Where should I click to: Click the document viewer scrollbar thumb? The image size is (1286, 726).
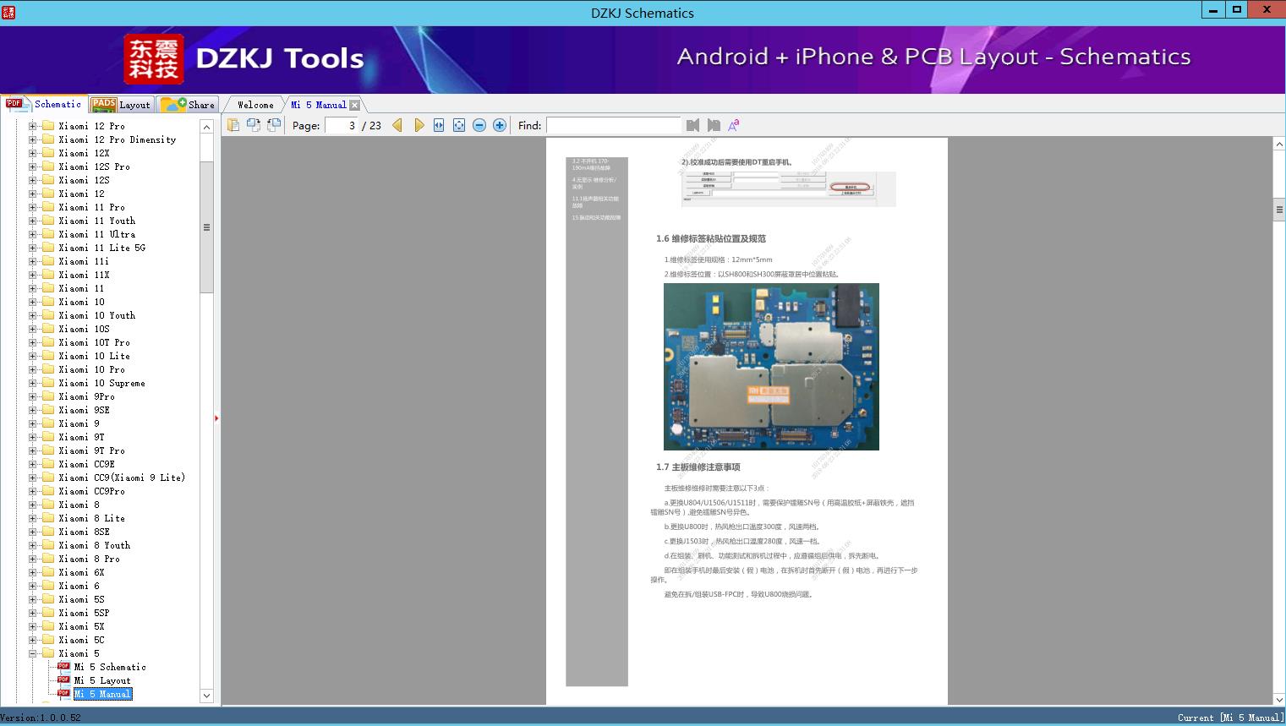click(x=1279, y=209)
